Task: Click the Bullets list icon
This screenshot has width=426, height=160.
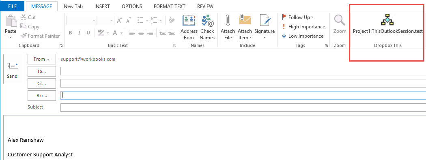Action: [x=140, y=20]
